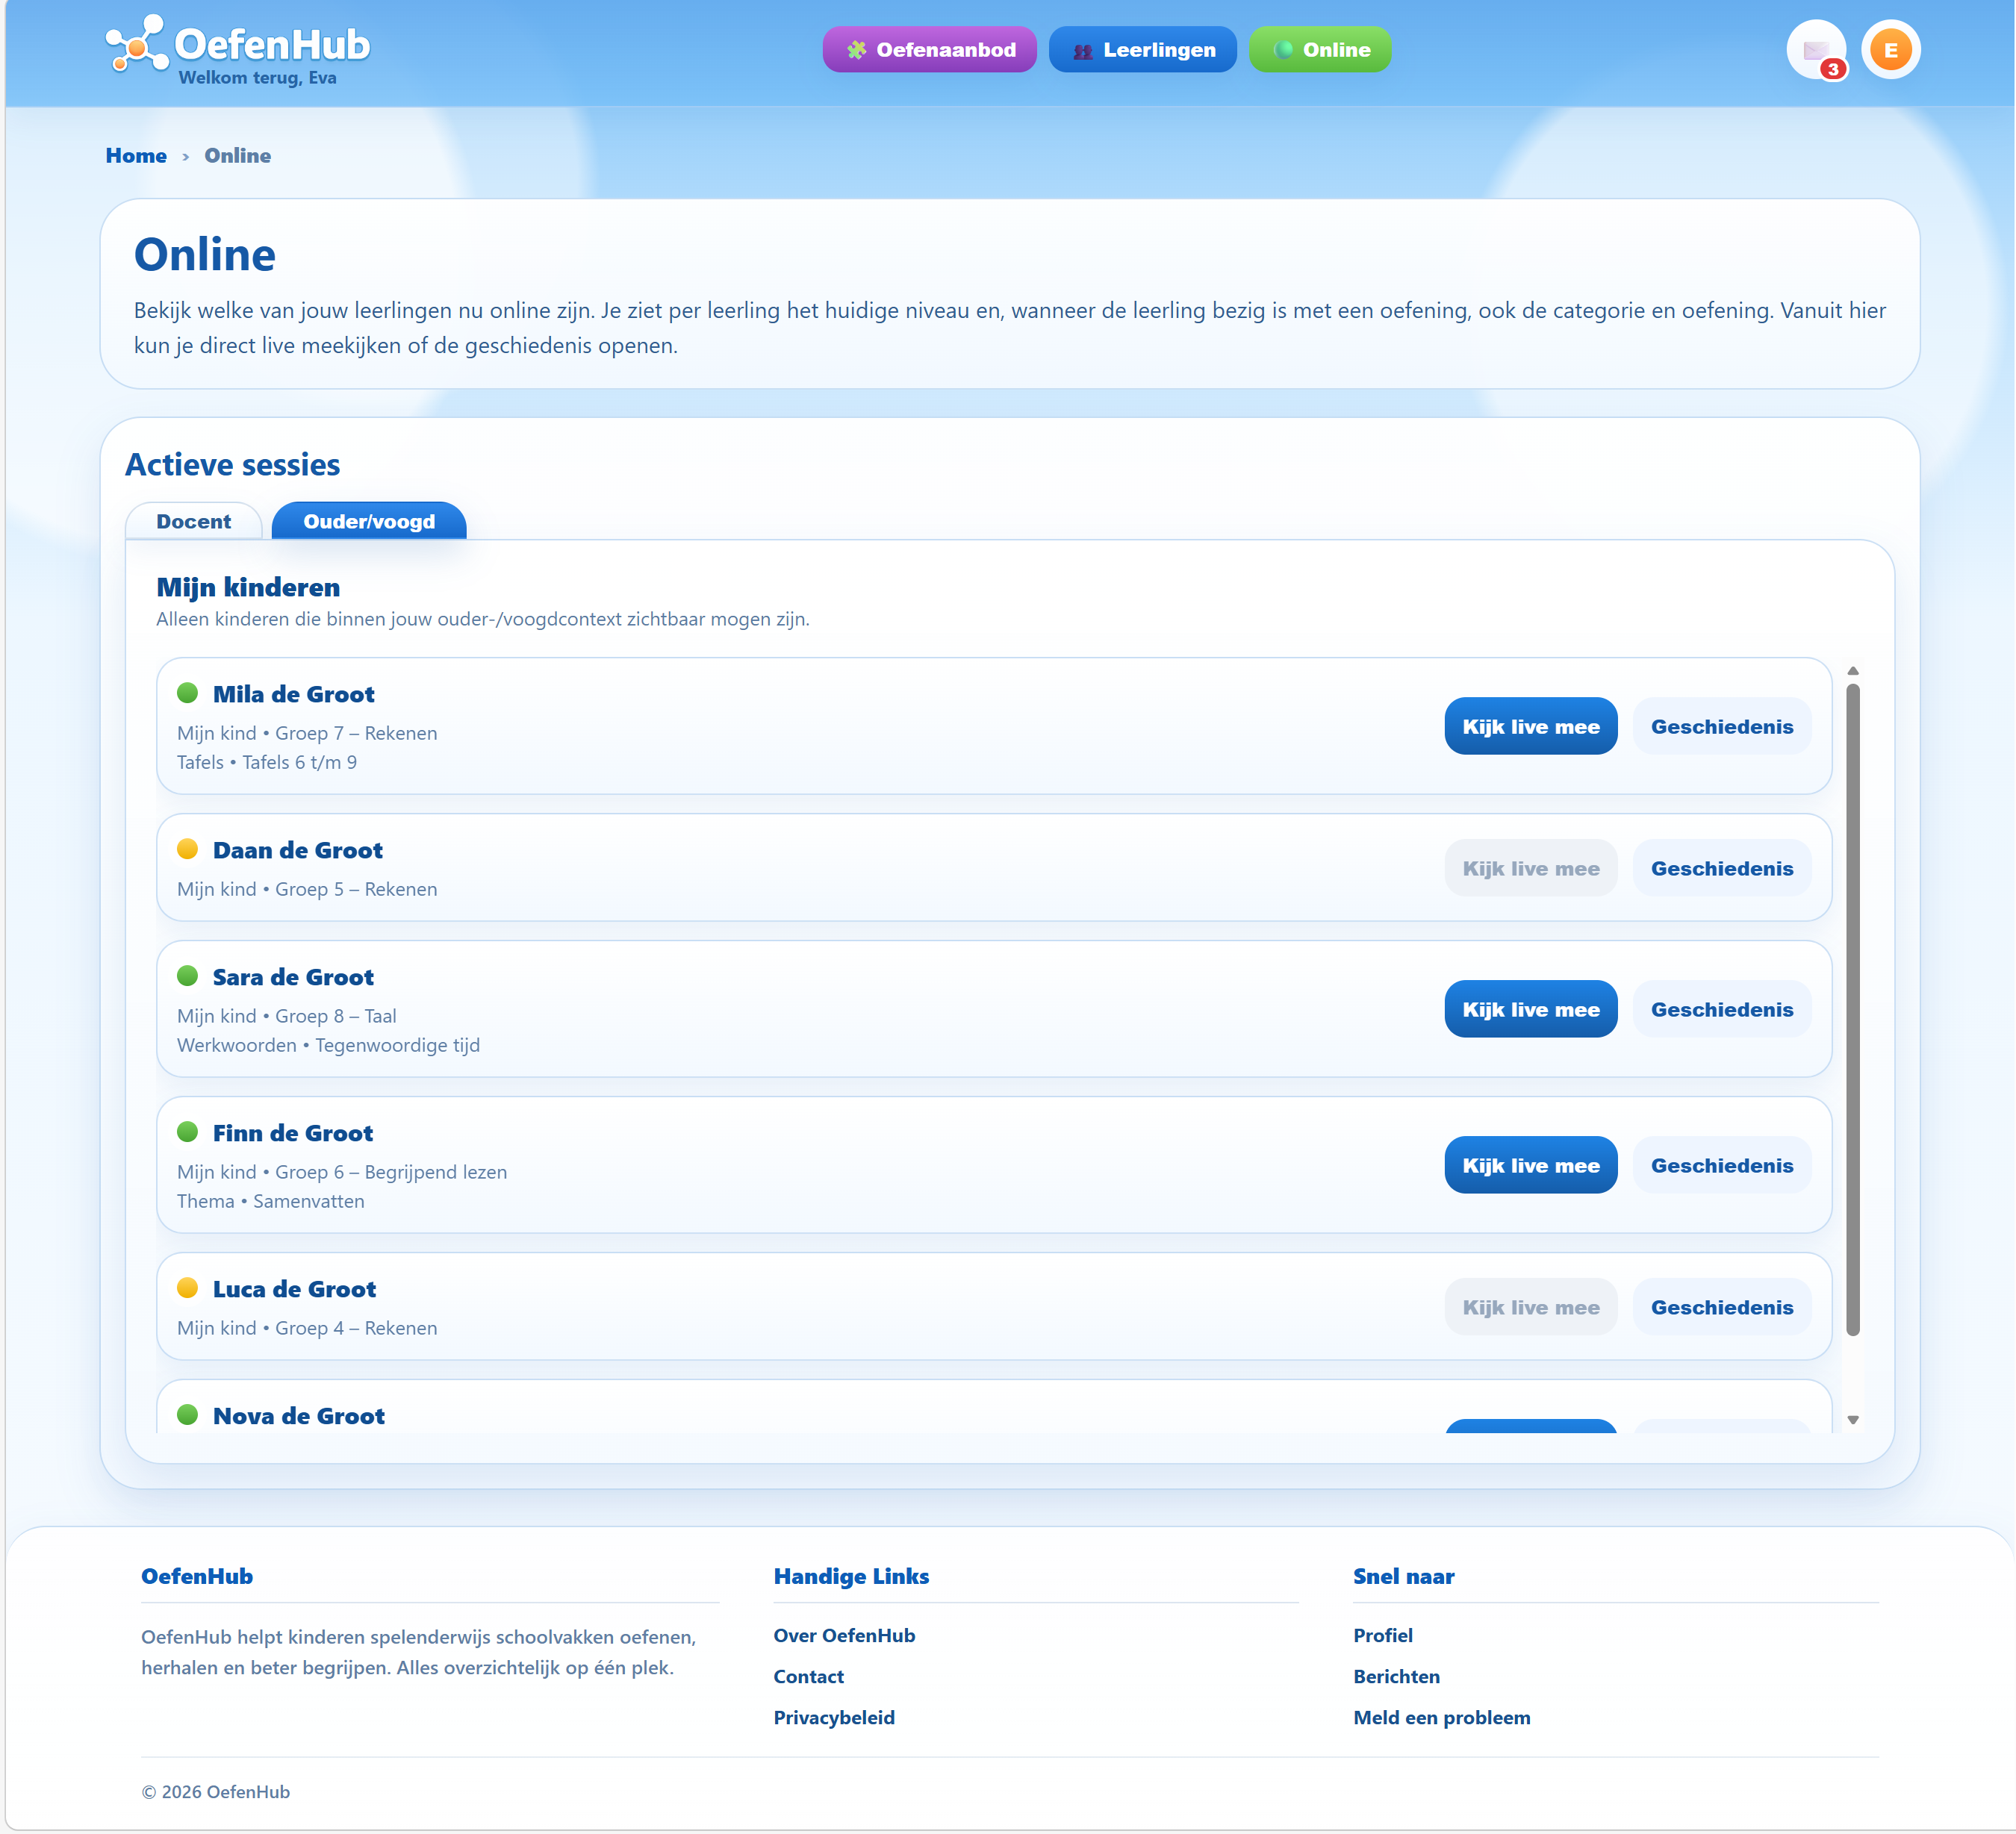2016x1834 pixels.
Task: Click the name Finn de Groot
Action: tap(293, 1133)
